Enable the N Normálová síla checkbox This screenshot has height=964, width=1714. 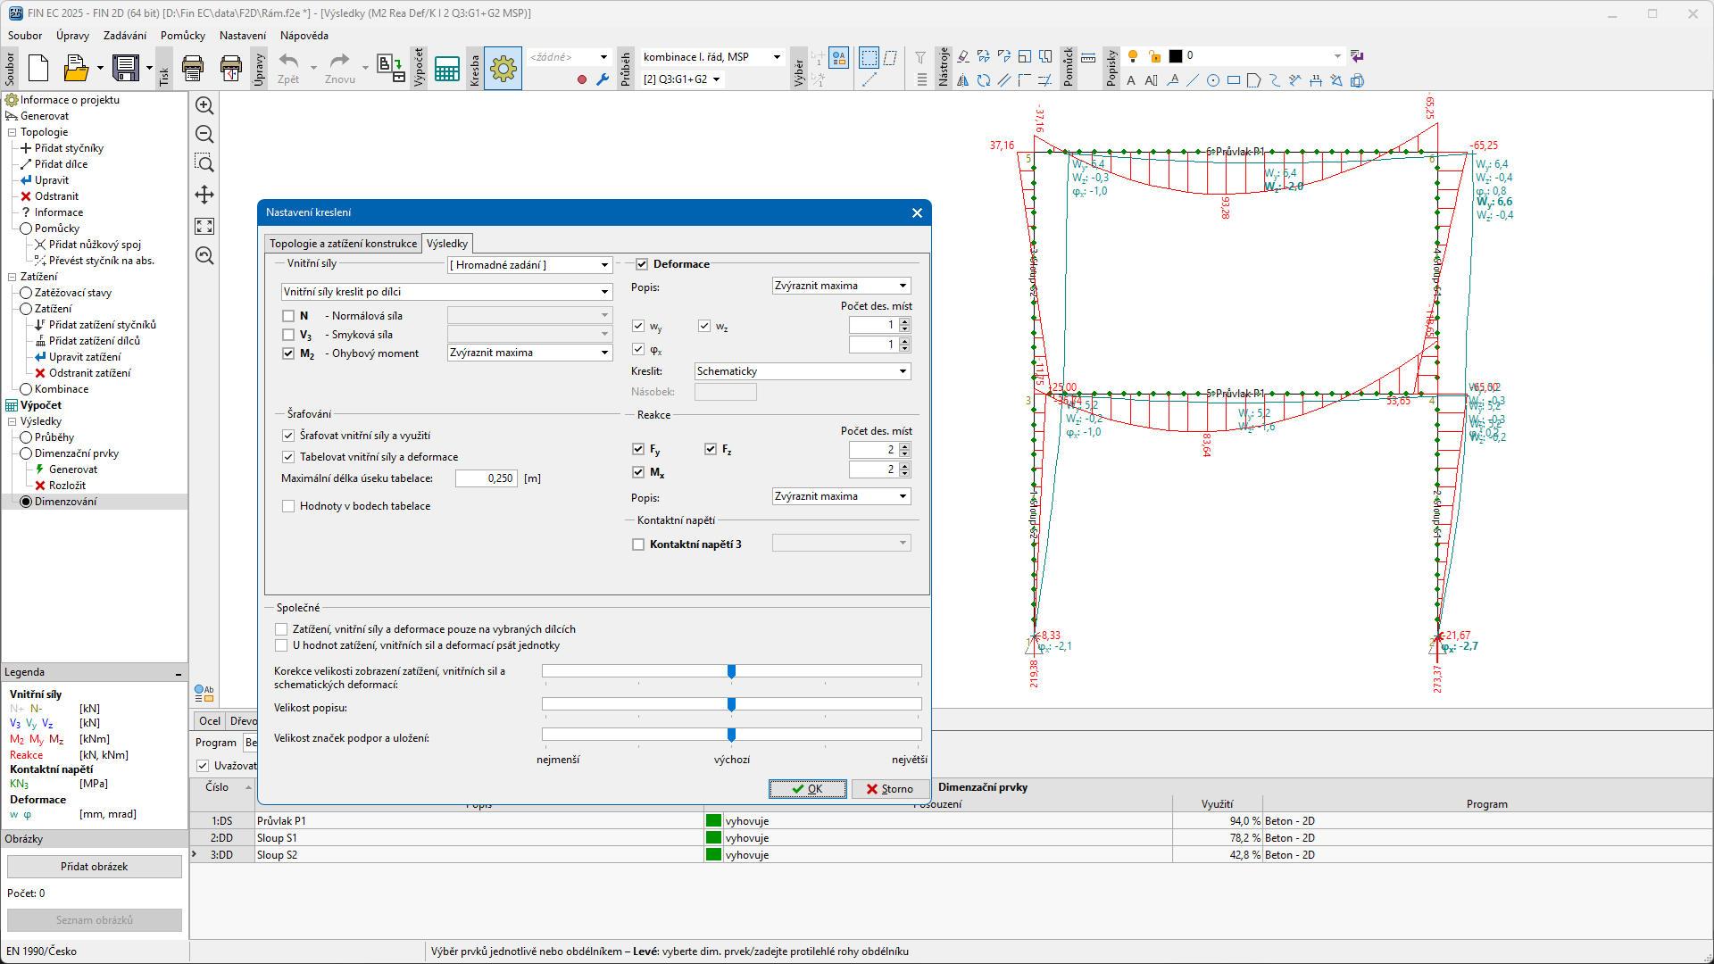point(288,316)
